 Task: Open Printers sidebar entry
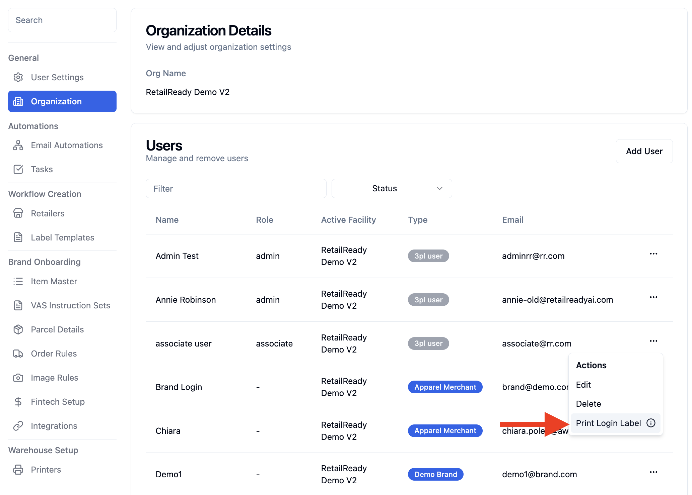pos(62,470)
